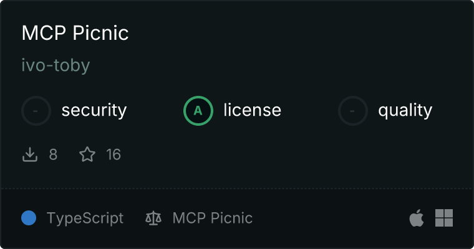Image resolution: width=474 pixels, height=249 pixels.
Task: Click the download icon
Action: 30,154
